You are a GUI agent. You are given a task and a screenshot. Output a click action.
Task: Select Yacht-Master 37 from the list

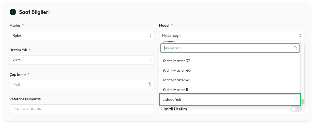pyautogui.click(x=230, y=61)
